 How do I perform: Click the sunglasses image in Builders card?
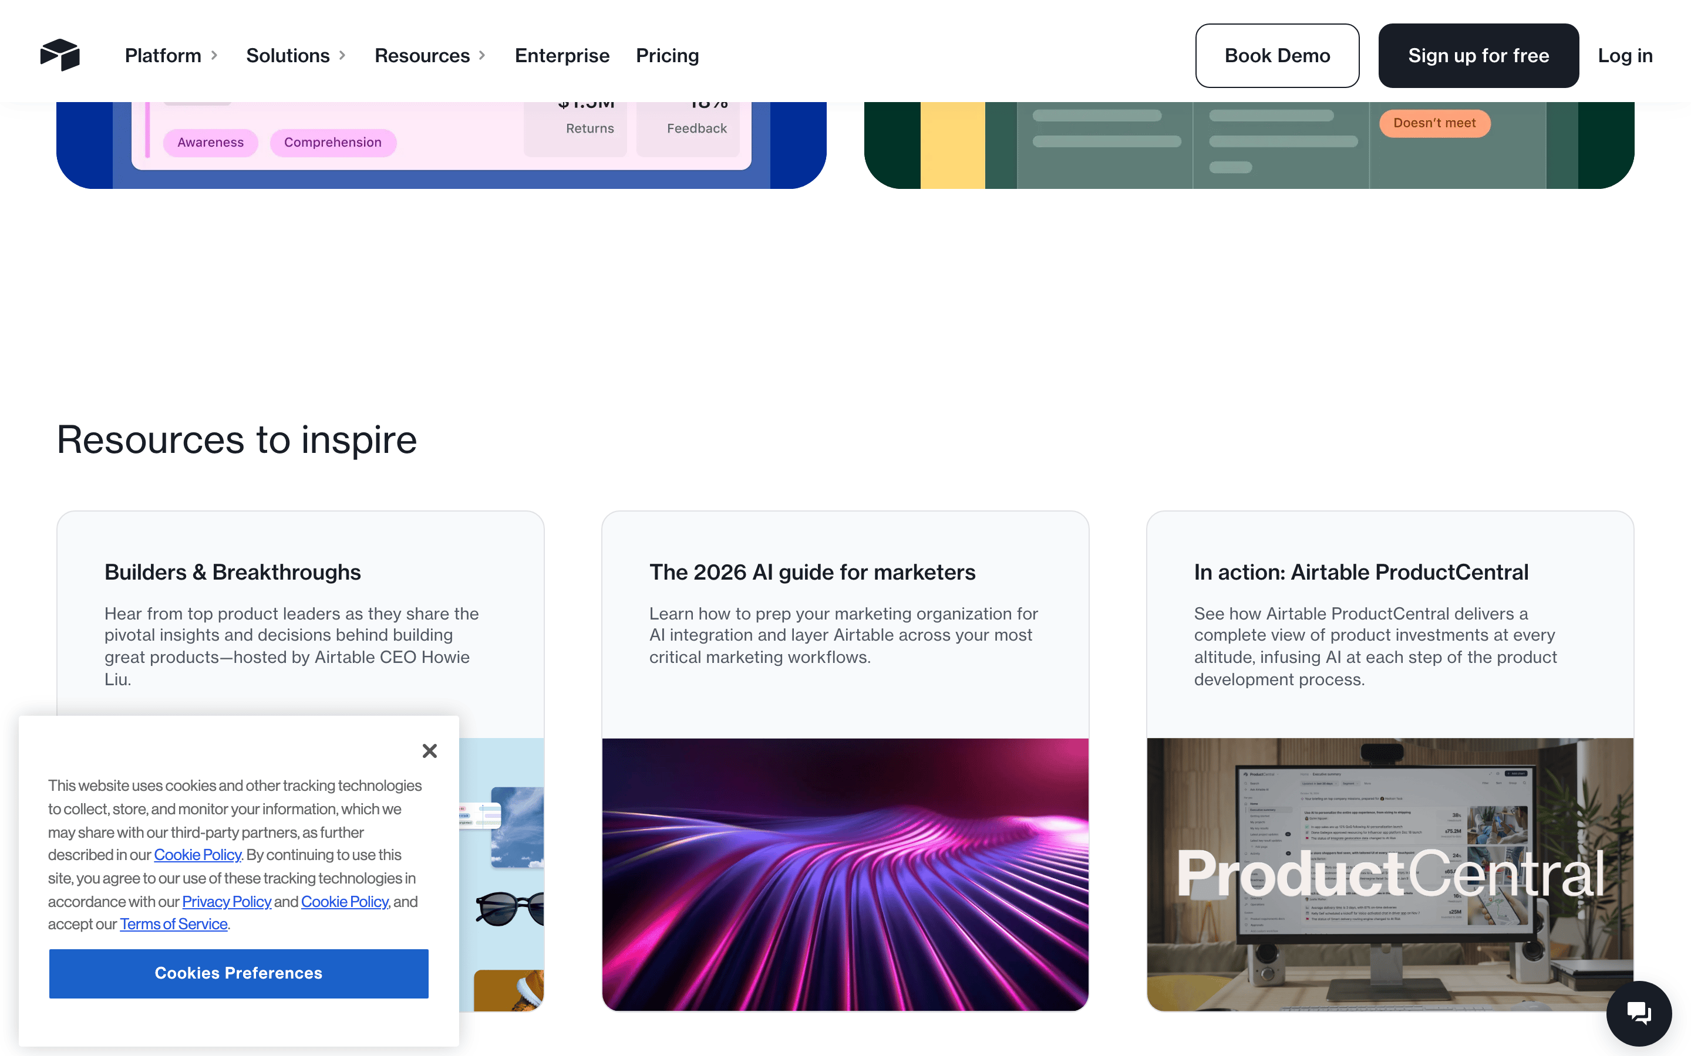pos(510,908)
